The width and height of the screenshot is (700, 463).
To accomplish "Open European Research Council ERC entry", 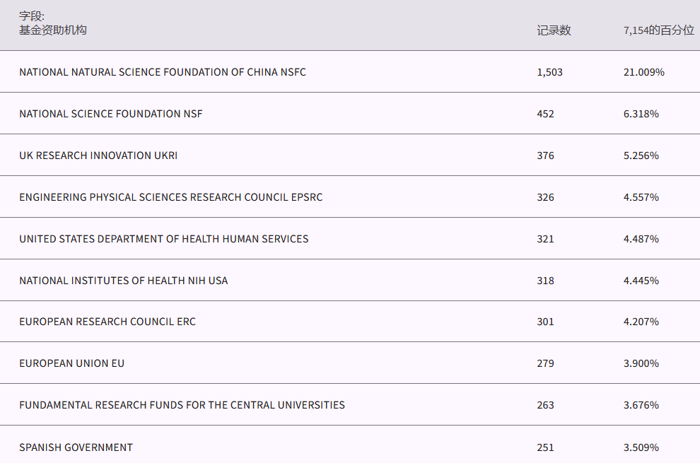I will coord(107,322).
